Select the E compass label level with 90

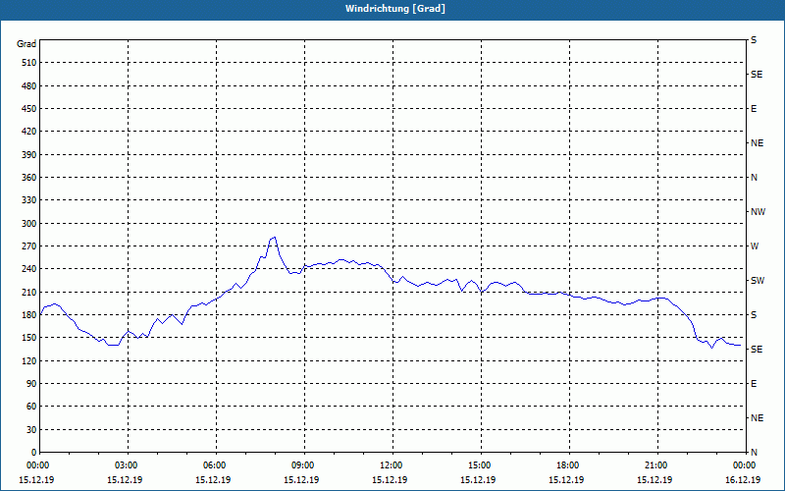click(754, 384)
